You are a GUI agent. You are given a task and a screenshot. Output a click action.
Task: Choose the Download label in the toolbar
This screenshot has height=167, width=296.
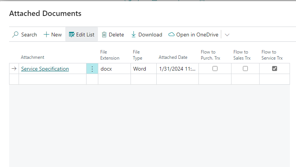(150, 35)
